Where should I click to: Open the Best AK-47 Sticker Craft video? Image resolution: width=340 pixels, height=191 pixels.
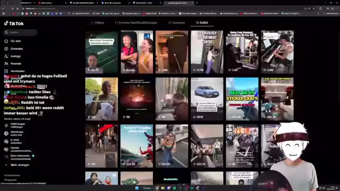tap(242, 99)
